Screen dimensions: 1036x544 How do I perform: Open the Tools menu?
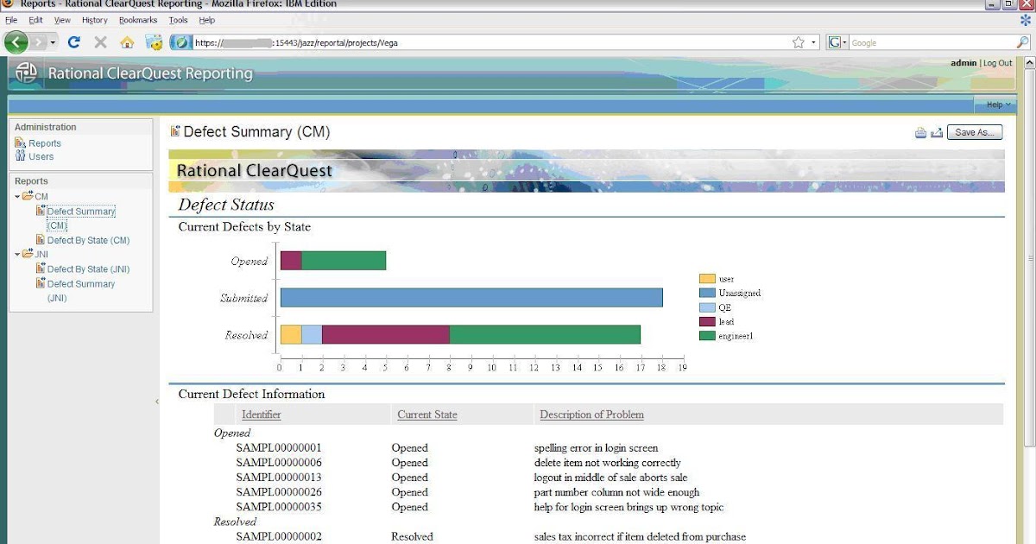coord(178,19)
